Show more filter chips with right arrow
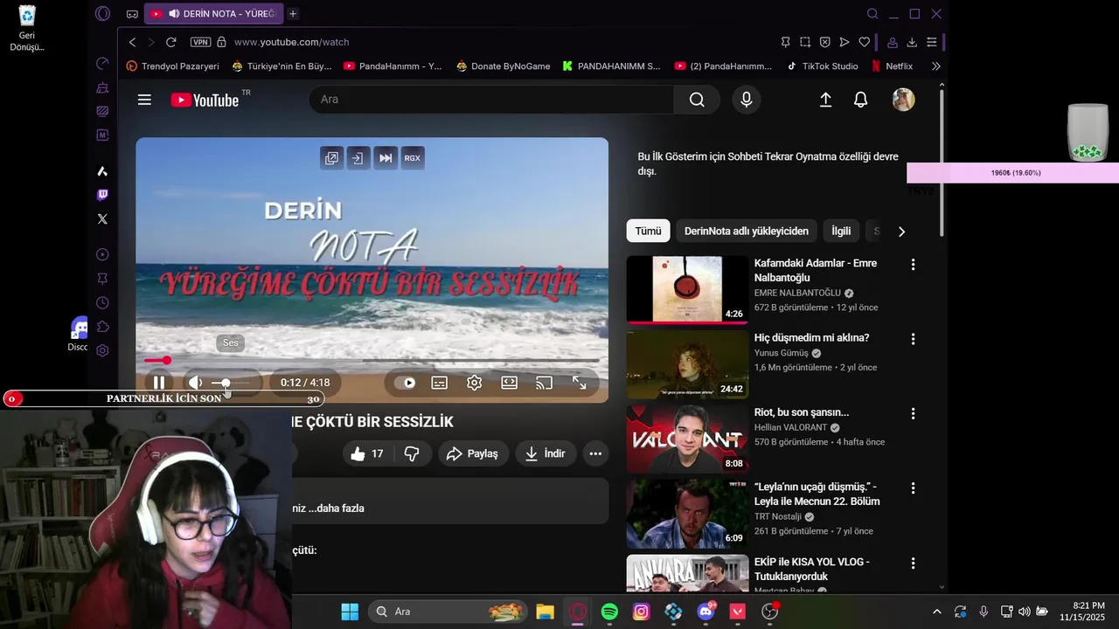Viewport: 1119px width, 629px height. coord(901,232)
